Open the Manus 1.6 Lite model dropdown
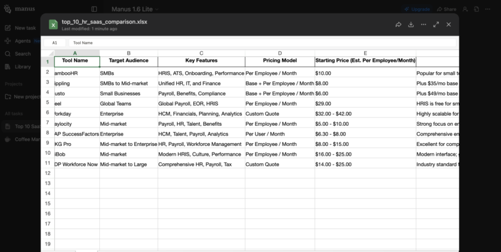Image resolution: width=501 pixels, height=252 pixels. [x=135, y=9]
